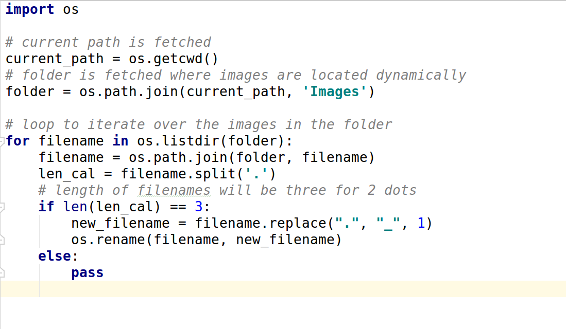Image resolution: width=566 pixels, height=329 pixels.
Task: Select the current_path variable name
Action: point(52,58)
